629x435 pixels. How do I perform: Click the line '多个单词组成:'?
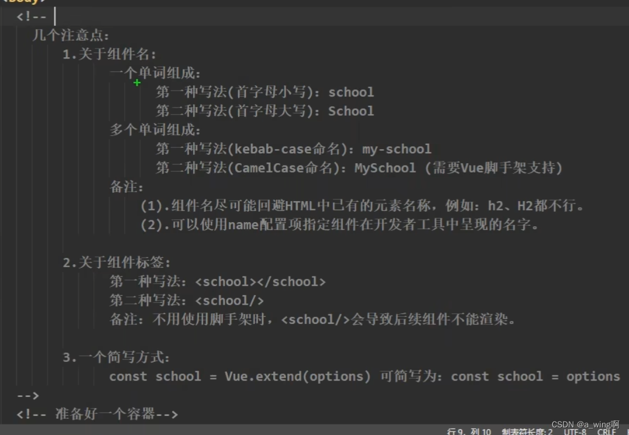155,130
